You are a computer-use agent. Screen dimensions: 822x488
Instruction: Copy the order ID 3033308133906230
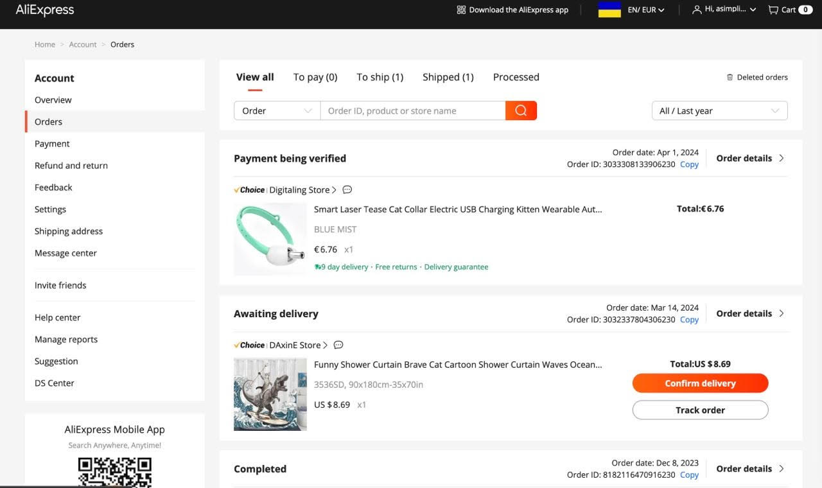coord(689,164)
